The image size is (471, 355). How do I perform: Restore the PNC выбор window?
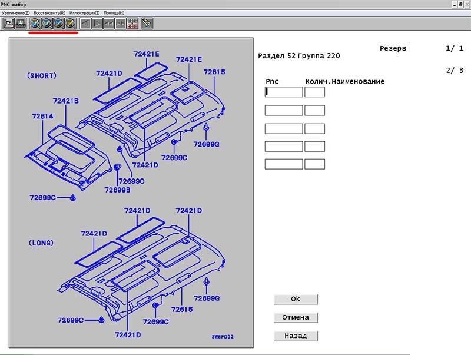pos(460,5)
